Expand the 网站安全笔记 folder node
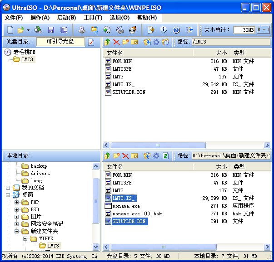This screenshot has height=262, width=274. (17, 224)
